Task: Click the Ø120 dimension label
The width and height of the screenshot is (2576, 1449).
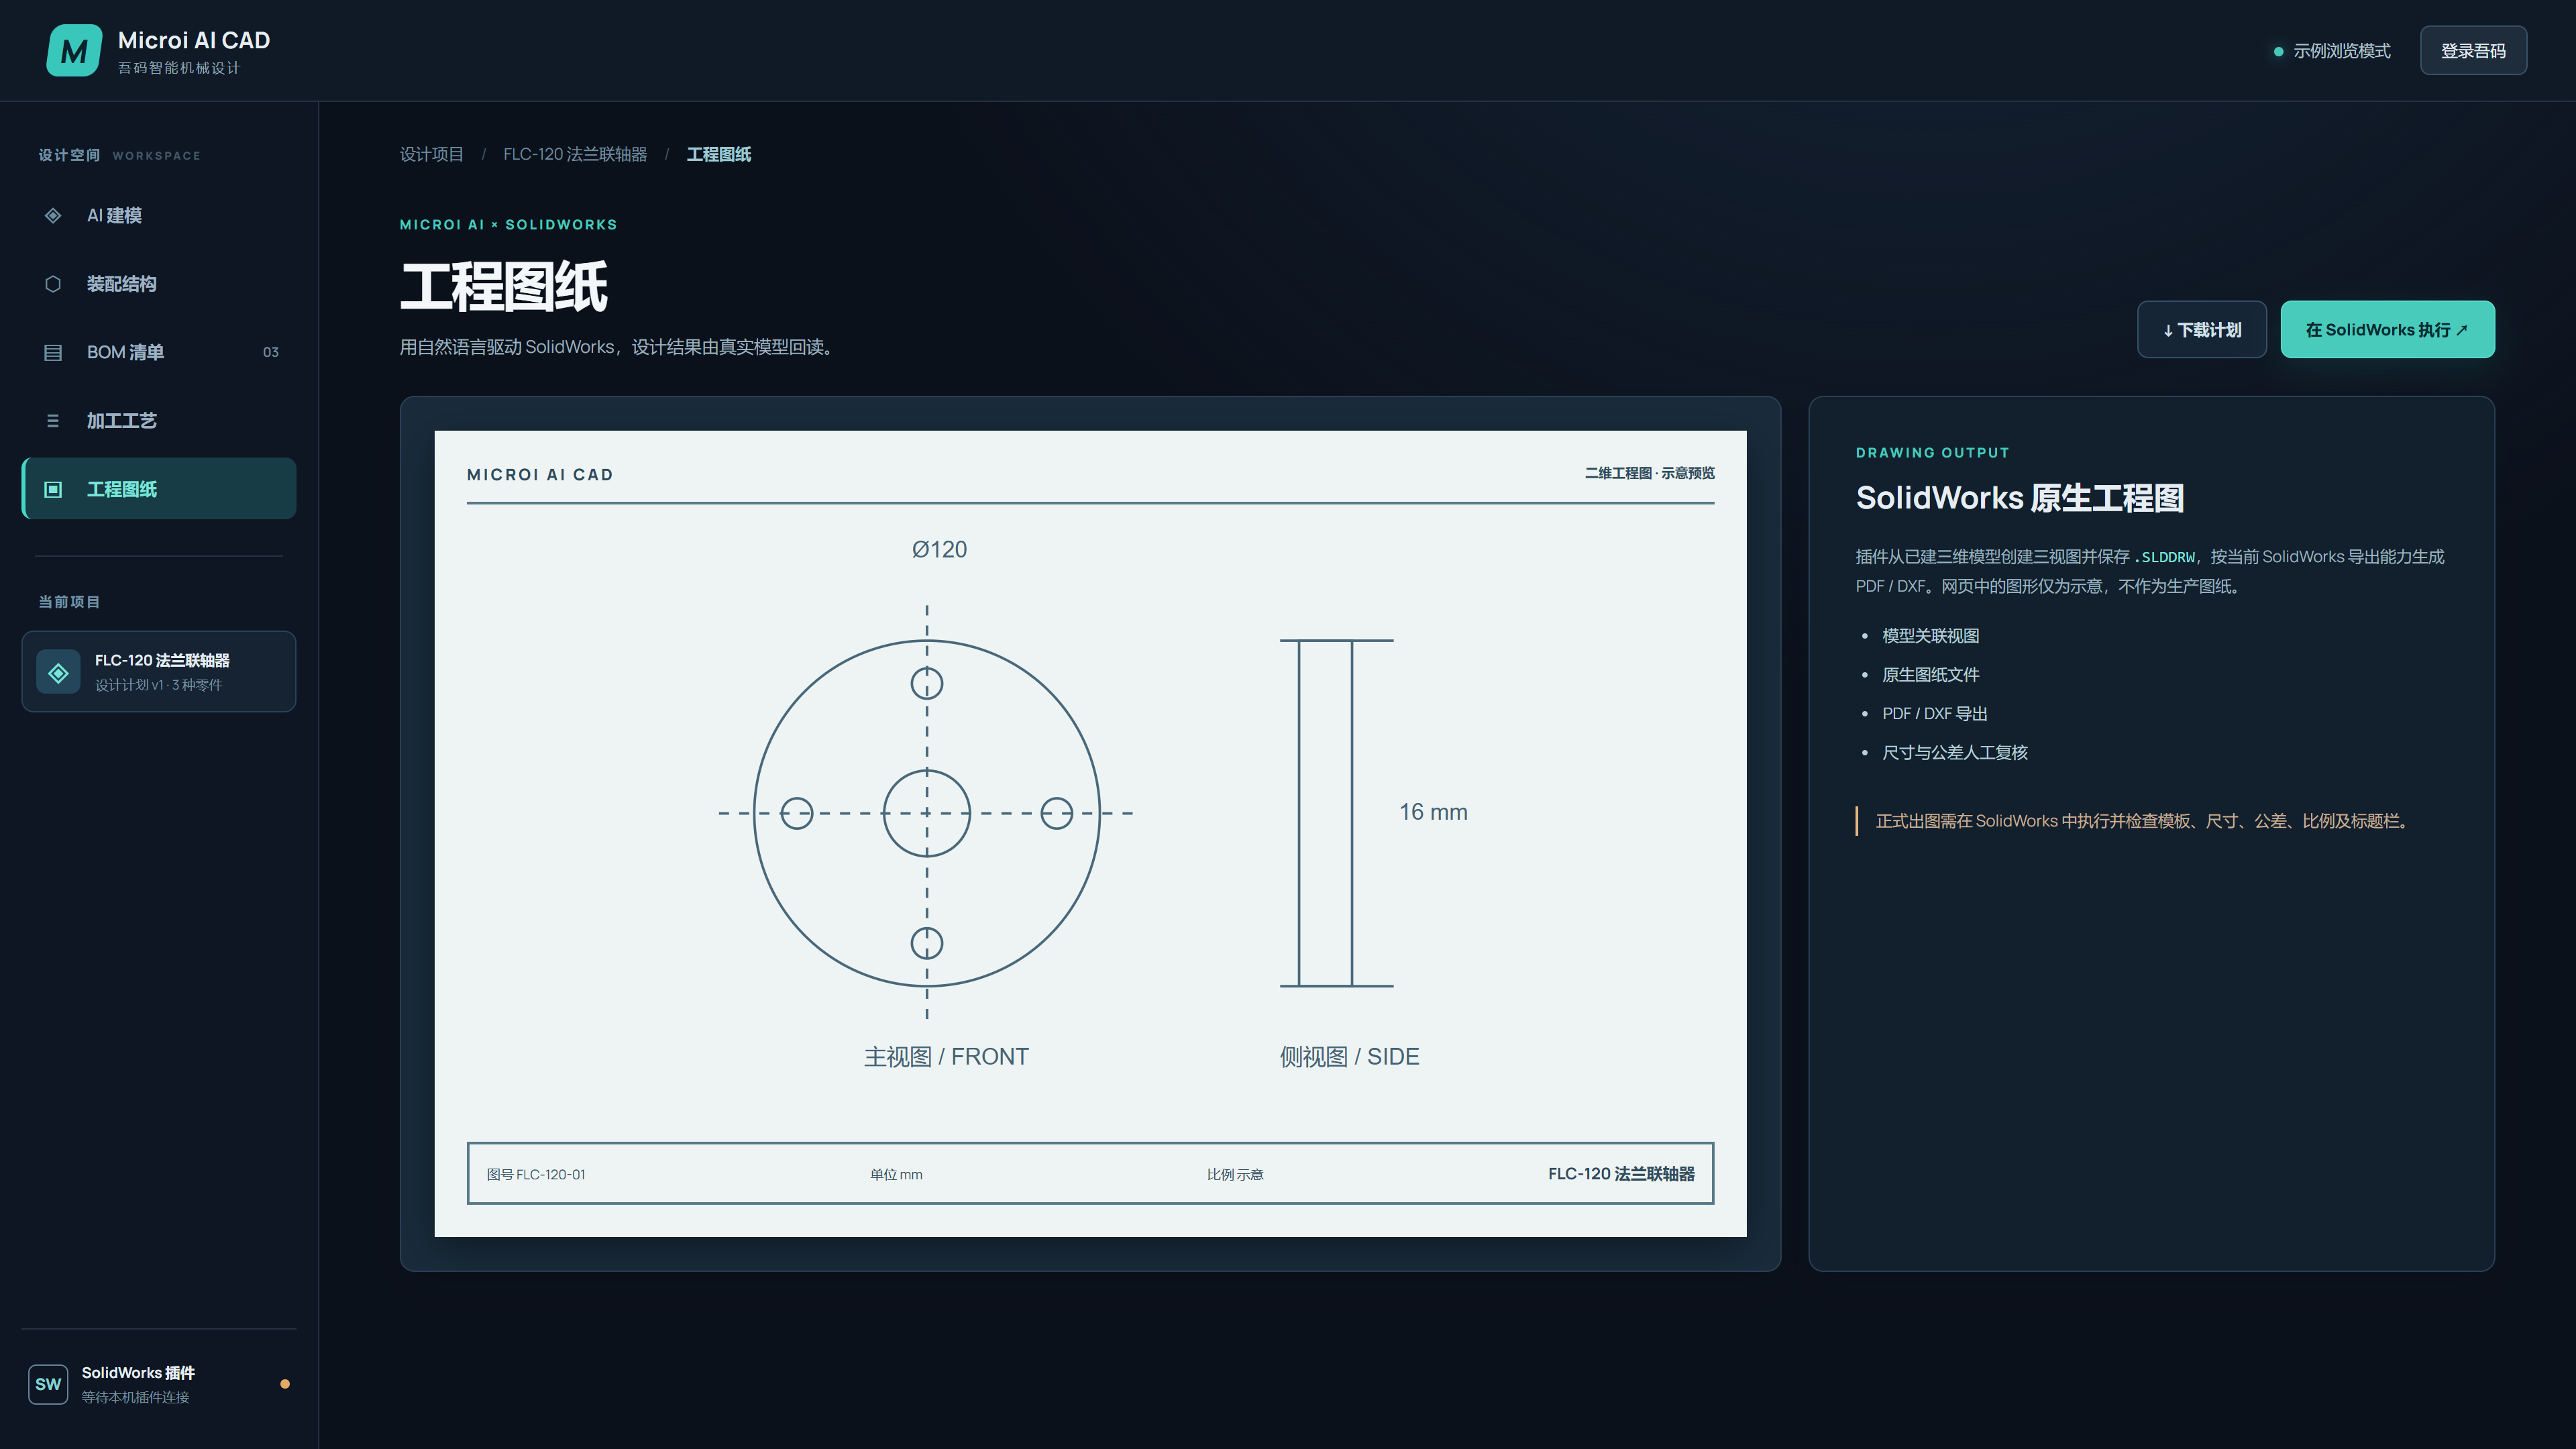Action: coord(939,549)
